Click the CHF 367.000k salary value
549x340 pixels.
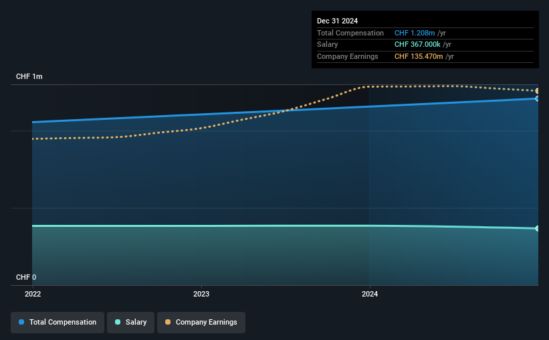click(x=417, y=45)
